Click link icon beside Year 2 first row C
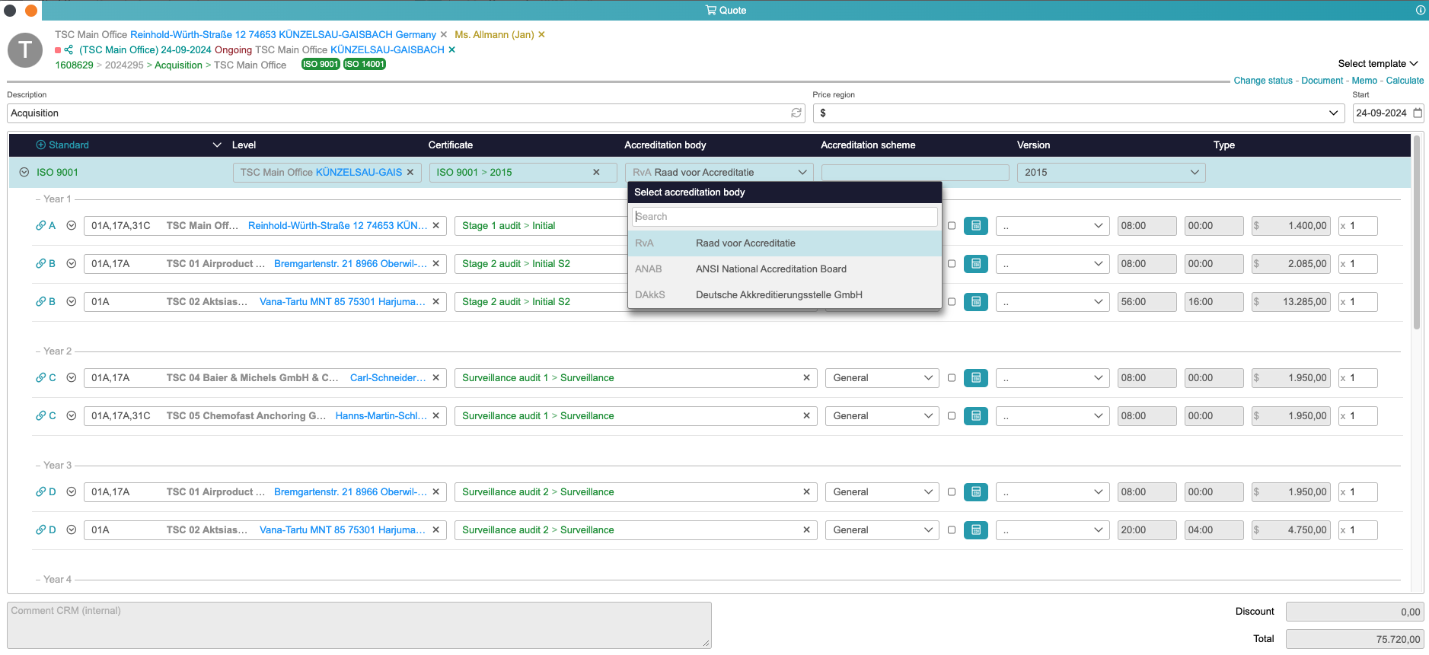This screenshot has width=1429, height=655. point(40,377)
